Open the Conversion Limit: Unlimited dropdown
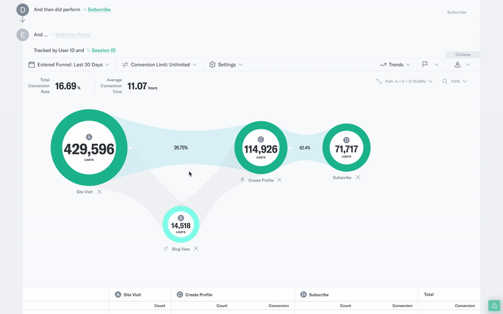Image resolution: width=503 pixels, height=314 pixels. (160, 65)
